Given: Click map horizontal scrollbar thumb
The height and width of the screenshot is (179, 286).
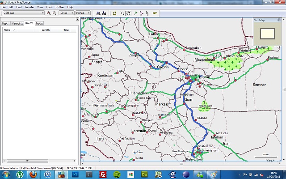Looking at the screenshot, I should [181, 163].
